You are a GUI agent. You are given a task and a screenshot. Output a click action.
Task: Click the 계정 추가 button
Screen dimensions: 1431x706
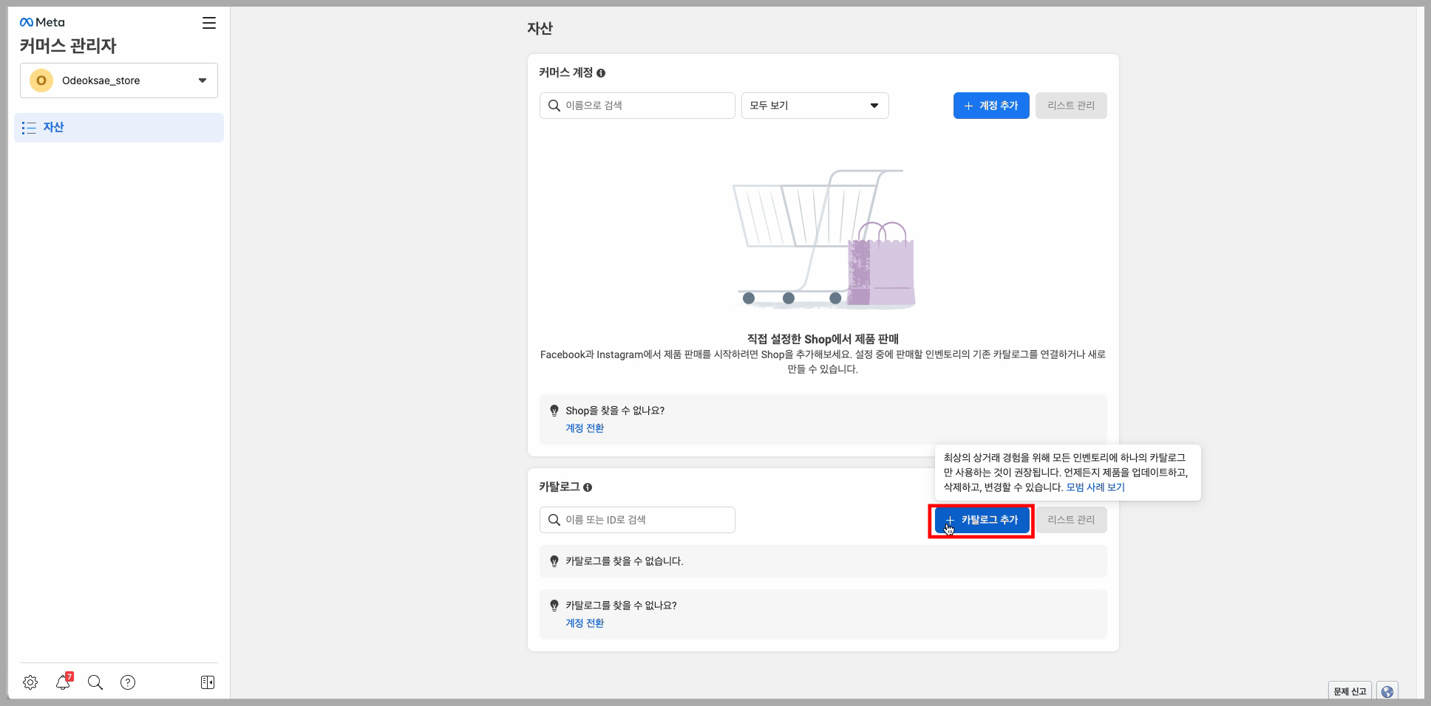click(x=990, y=106)
